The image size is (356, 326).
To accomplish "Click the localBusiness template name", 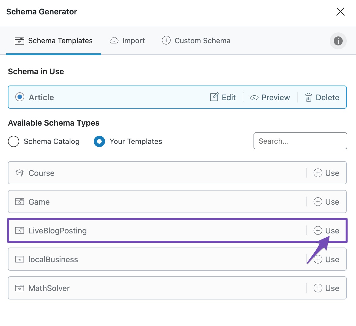I will (x=53, y=259).
